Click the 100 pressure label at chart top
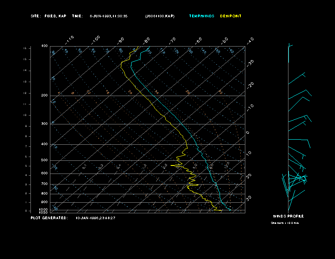335x259 pixels. coord(44,46)
